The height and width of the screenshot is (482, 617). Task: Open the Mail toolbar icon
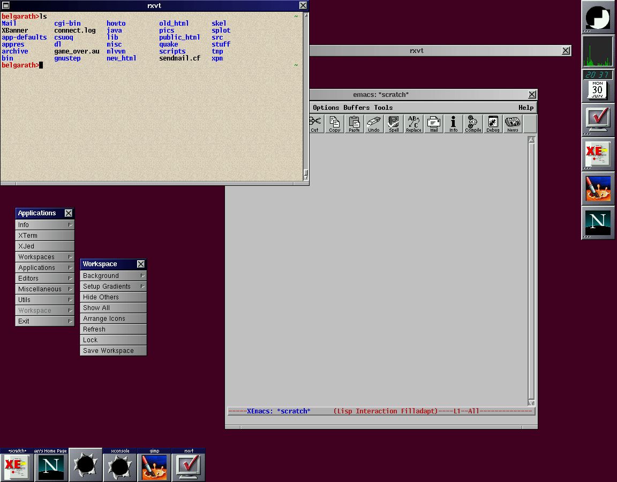tap(434, 124)
